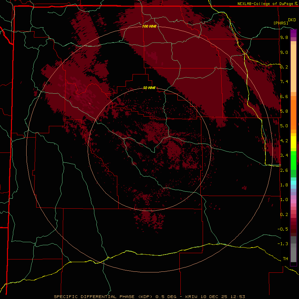Click the 8.2 scale value
The image size is (299, 299).
click(x=284, y=67)
